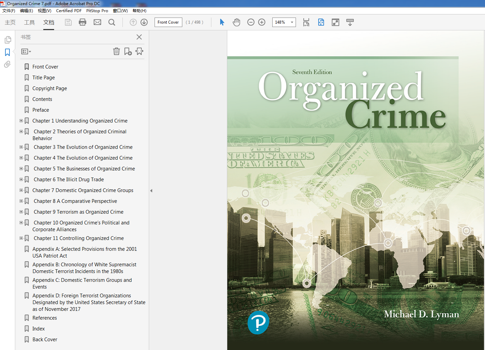
Task: Expand Chapter 9 Terrorism bookmark
Action: click(x=21, y=212)
